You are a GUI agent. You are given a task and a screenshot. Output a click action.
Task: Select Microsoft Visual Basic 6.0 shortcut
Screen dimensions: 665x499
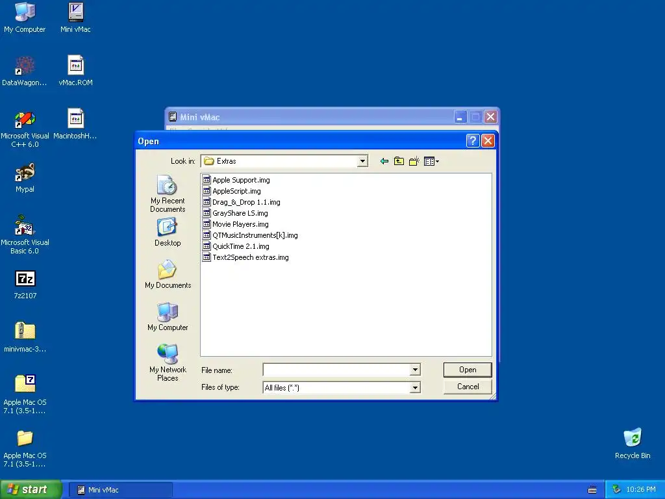(25, 235)
